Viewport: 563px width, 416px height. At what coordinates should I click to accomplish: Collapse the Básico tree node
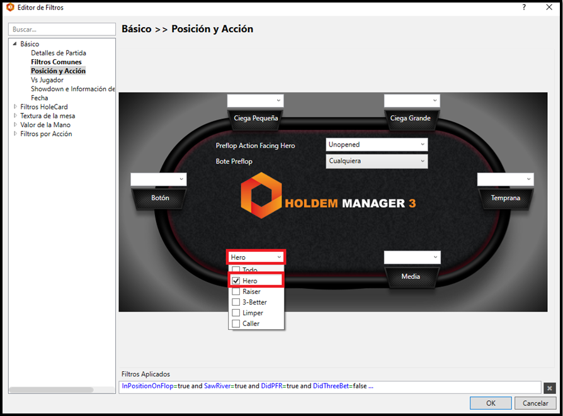point(14,44)
